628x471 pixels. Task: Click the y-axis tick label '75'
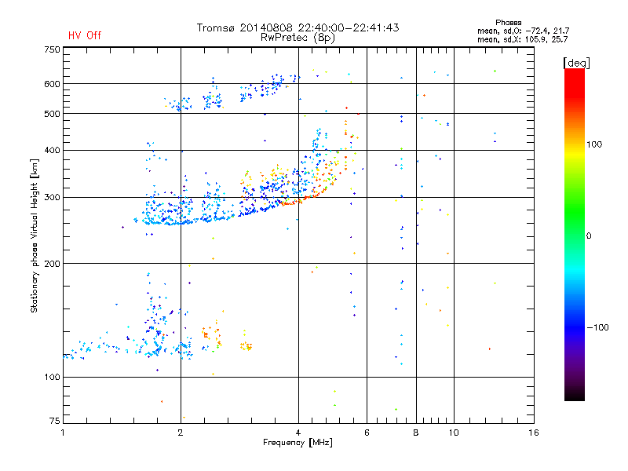pyautogui.click(x=55, y=421)
